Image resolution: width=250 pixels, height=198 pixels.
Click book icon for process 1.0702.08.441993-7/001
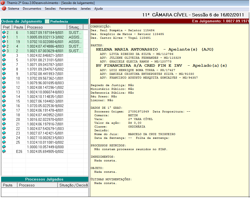pos(4,74)
